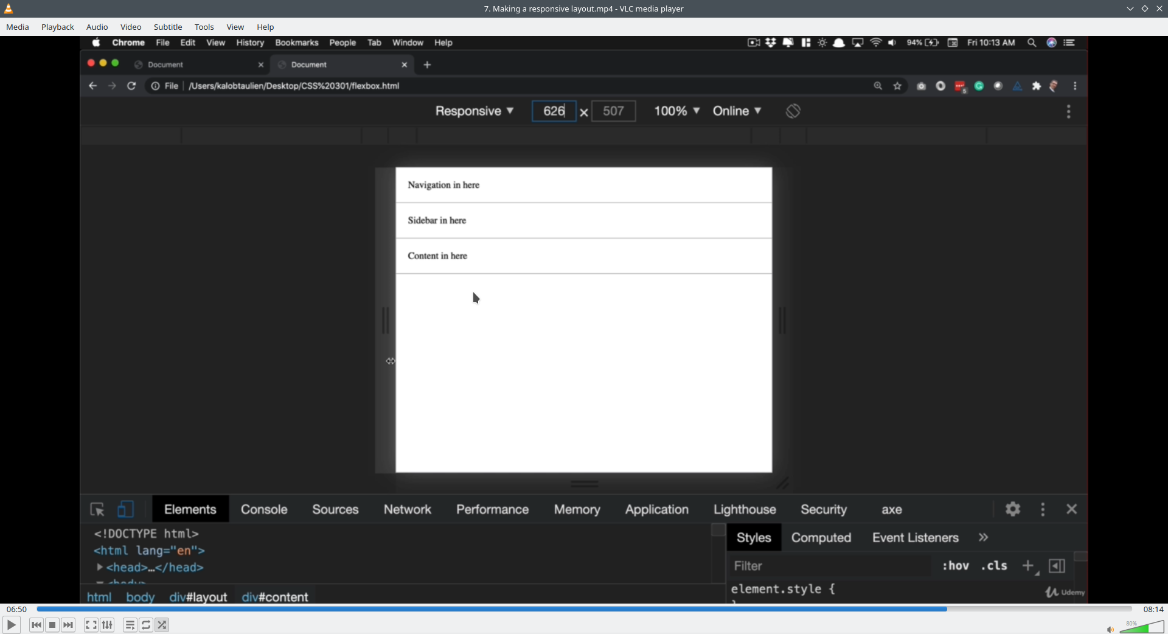Click the VLC volume slider
Image resolution: width=1168 pixels, height=634 pixels.
click(1142, 627)
